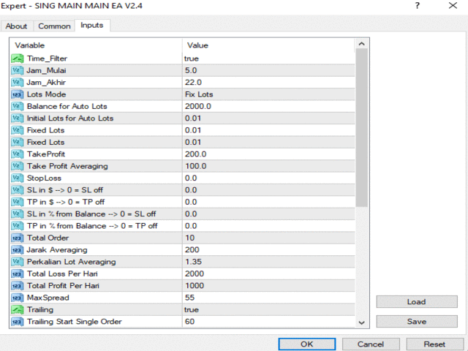The height and width of the screenshot is (351, 468).
Task: Click the Jarak Averaging integer icon
Action: [18, 250]
